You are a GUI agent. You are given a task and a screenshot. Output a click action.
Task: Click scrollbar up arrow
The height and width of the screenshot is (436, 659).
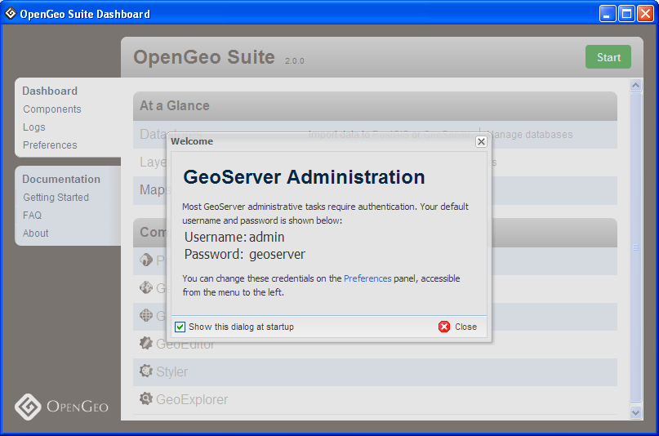pyautogui.click(x=636, y=85)
